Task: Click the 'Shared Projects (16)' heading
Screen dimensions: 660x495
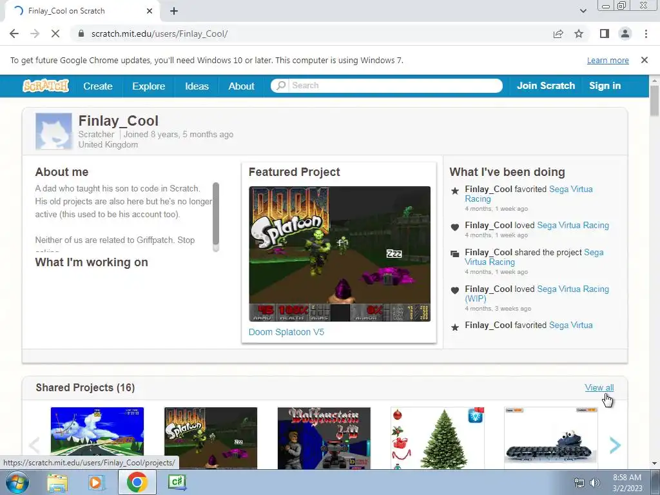Action: point(86,387)
